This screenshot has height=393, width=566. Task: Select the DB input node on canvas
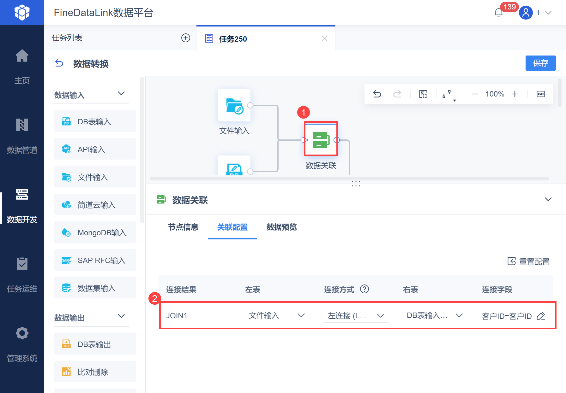tap(234, 166)
